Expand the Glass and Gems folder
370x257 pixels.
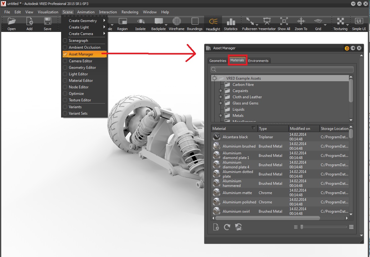tap(221, 103)
